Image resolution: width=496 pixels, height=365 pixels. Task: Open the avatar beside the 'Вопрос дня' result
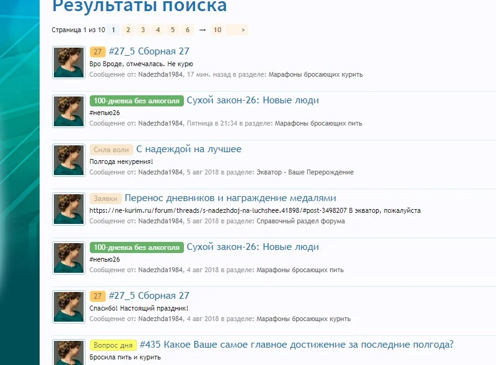[x=68, y=356]
